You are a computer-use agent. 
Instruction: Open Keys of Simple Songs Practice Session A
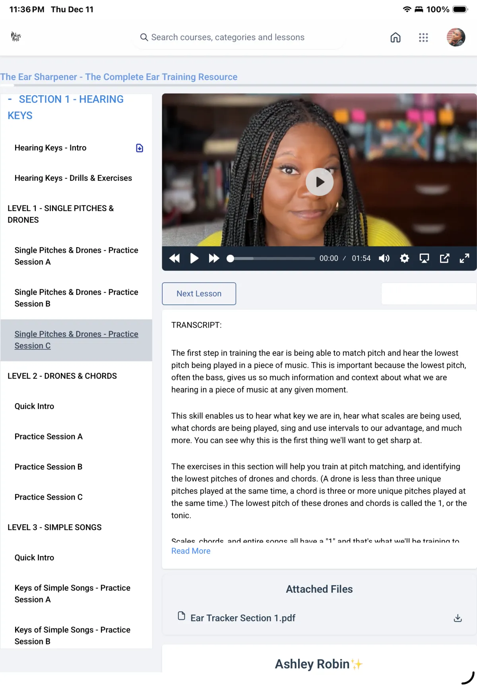[72, 593]
